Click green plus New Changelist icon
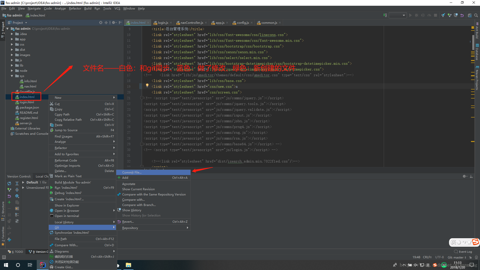480x270 pixels. pos(9,202)
